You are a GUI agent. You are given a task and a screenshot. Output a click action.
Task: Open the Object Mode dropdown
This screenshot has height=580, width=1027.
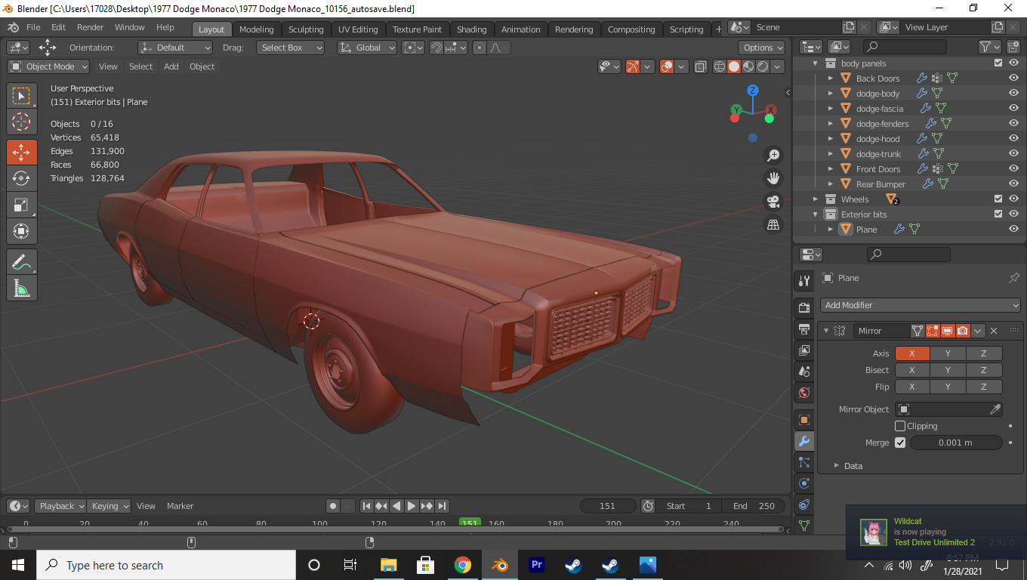point(48,66)
